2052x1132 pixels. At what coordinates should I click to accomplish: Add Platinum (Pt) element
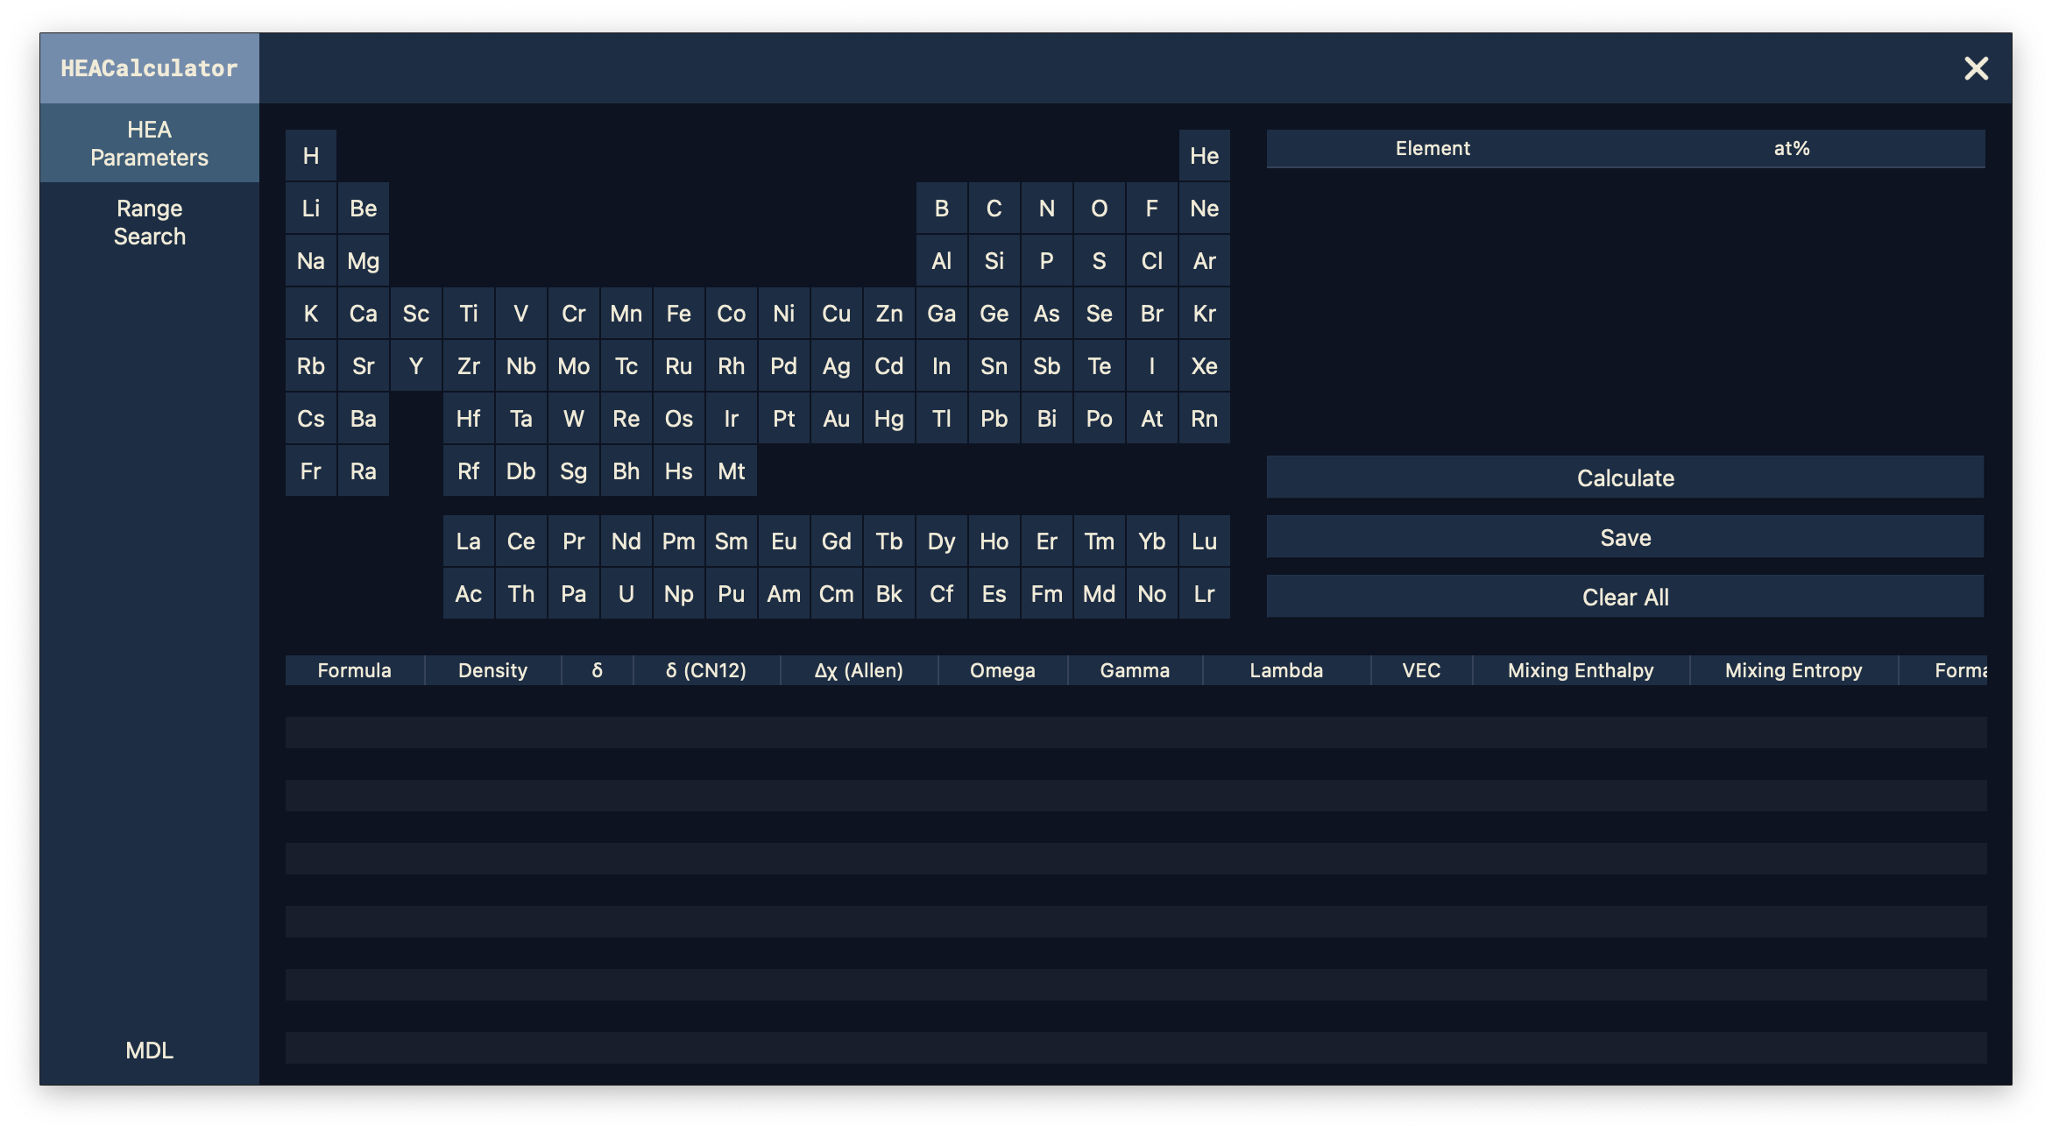point(784,418)
